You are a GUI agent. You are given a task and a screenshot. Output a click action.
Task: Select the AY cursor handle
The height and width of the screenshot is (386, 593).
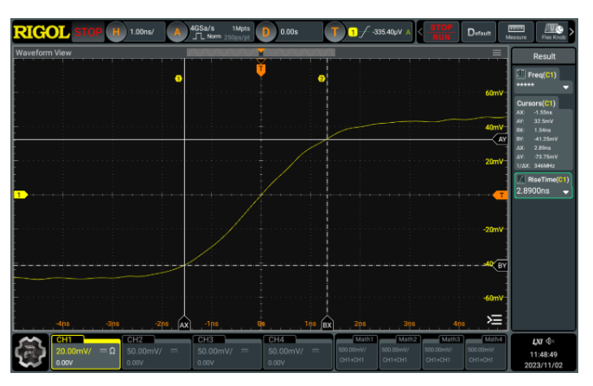(501, 139)
